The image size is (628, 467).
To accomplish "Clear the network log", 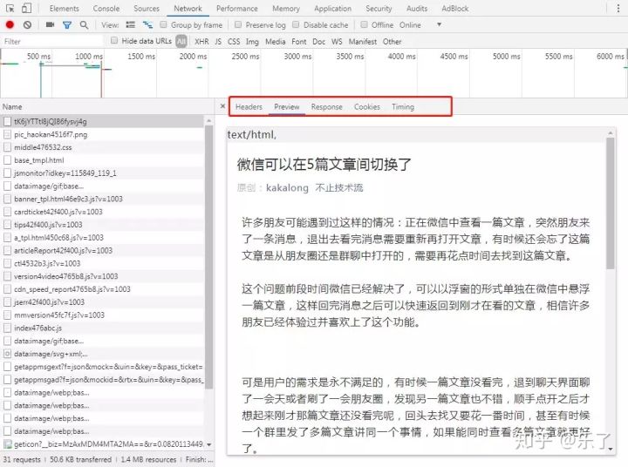I will click(x=27, y=24).
